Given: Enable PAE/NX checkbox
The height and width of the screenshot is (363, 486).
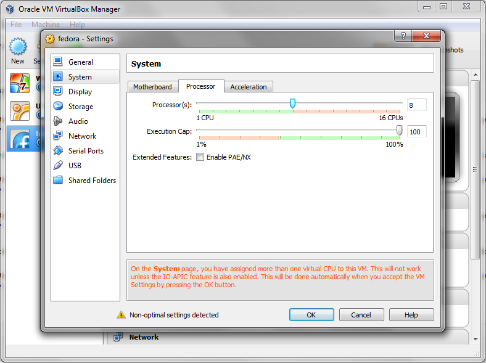Looking at the screenshot, I should tap(200, 157).
